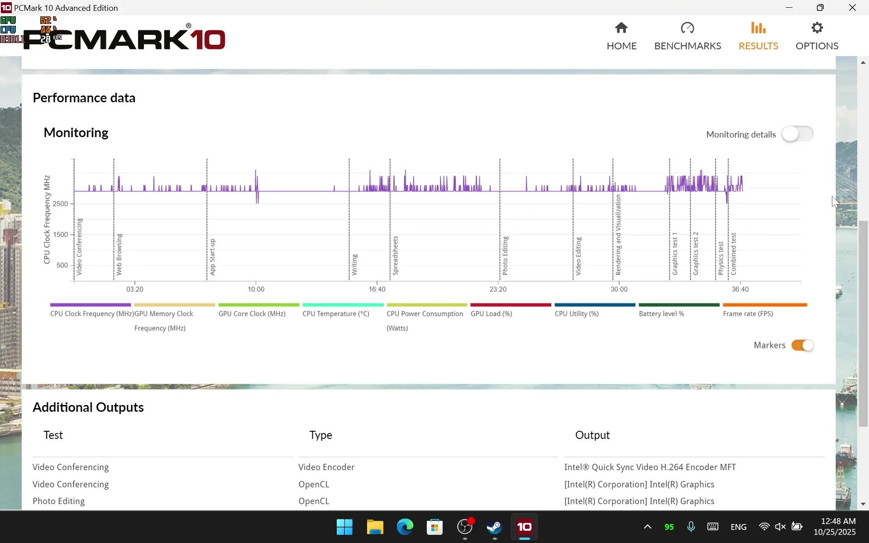This screenshot has height=543, width=869.
Task: Click the Spreadsheets marker line in the chart
Action: coord(390,226)
